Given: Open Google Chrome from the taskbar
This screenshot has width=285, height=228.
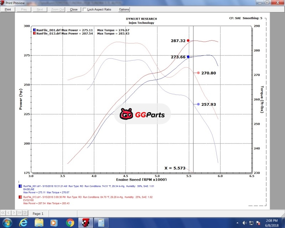Looking at the screenshot, I should (70, 223).
